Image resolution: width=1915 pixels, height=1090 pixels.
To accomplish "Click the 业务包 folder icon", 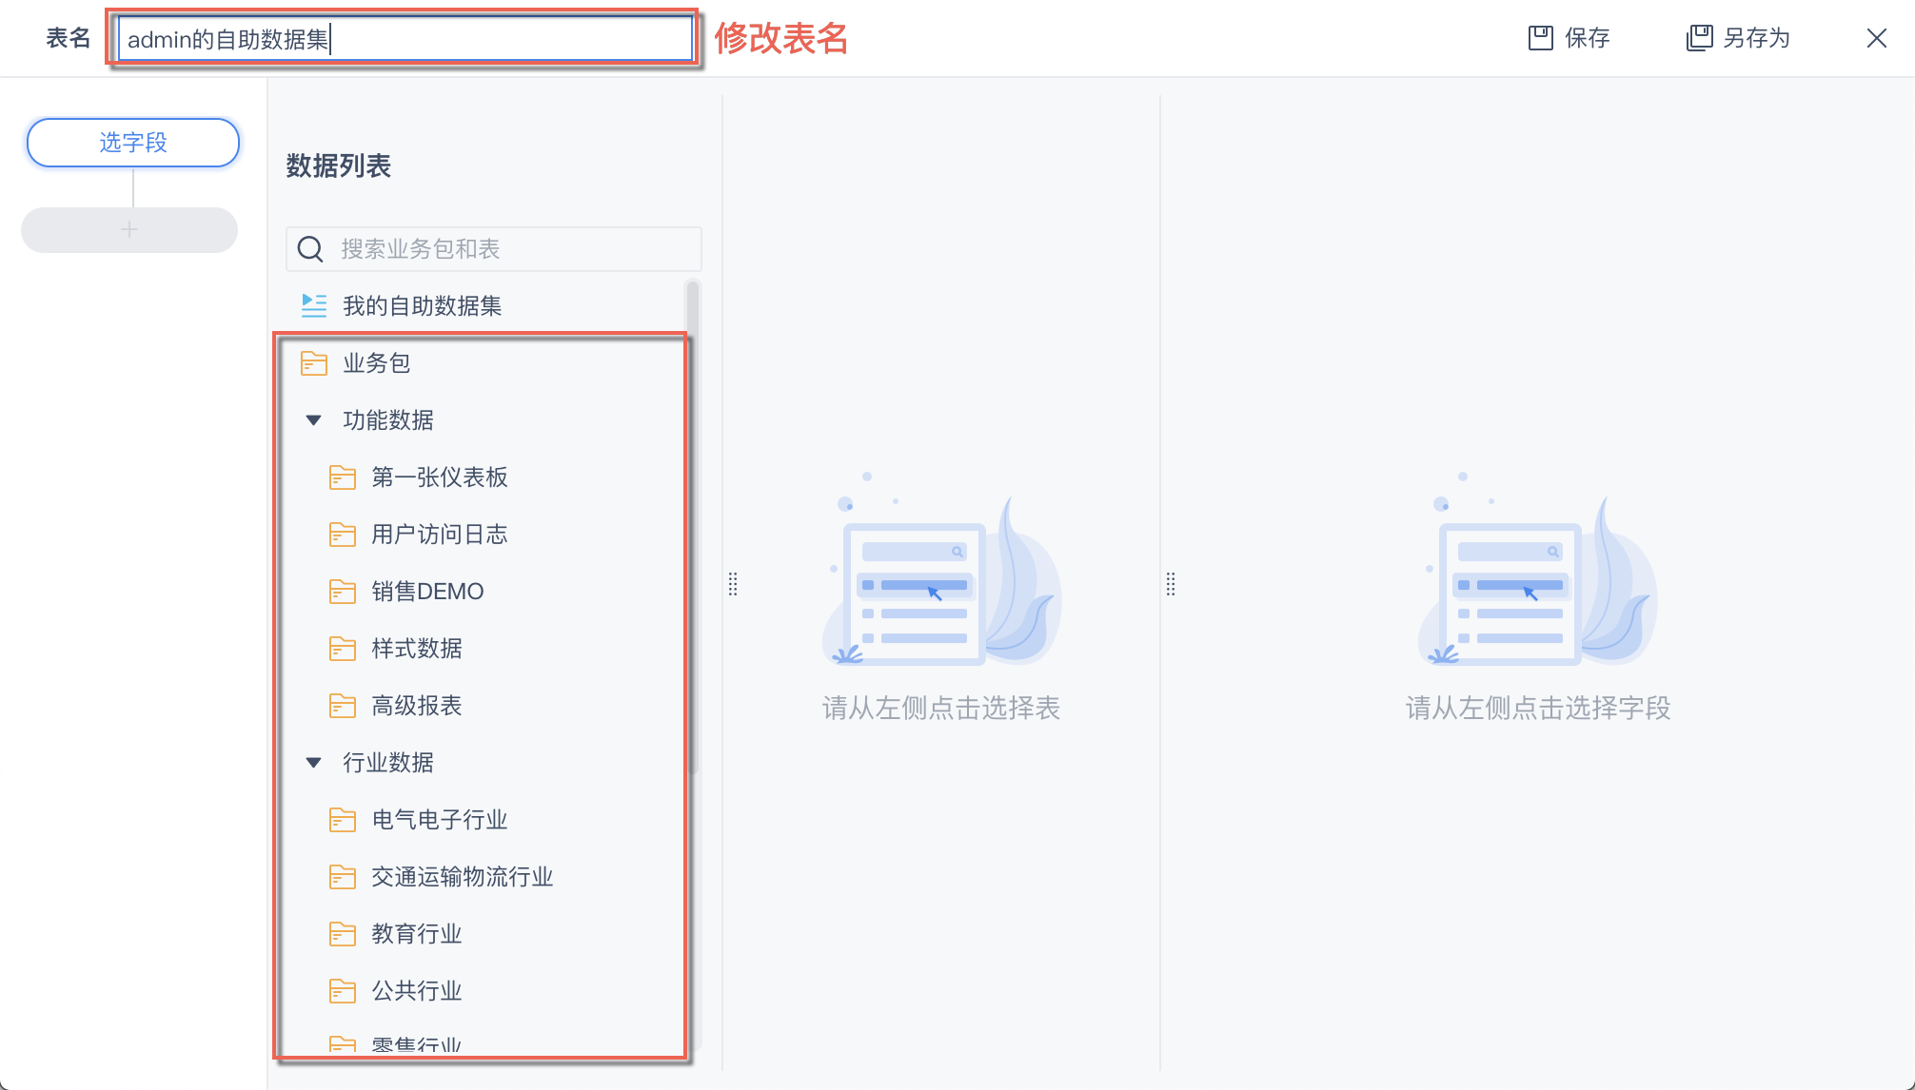I will point(314,363).
